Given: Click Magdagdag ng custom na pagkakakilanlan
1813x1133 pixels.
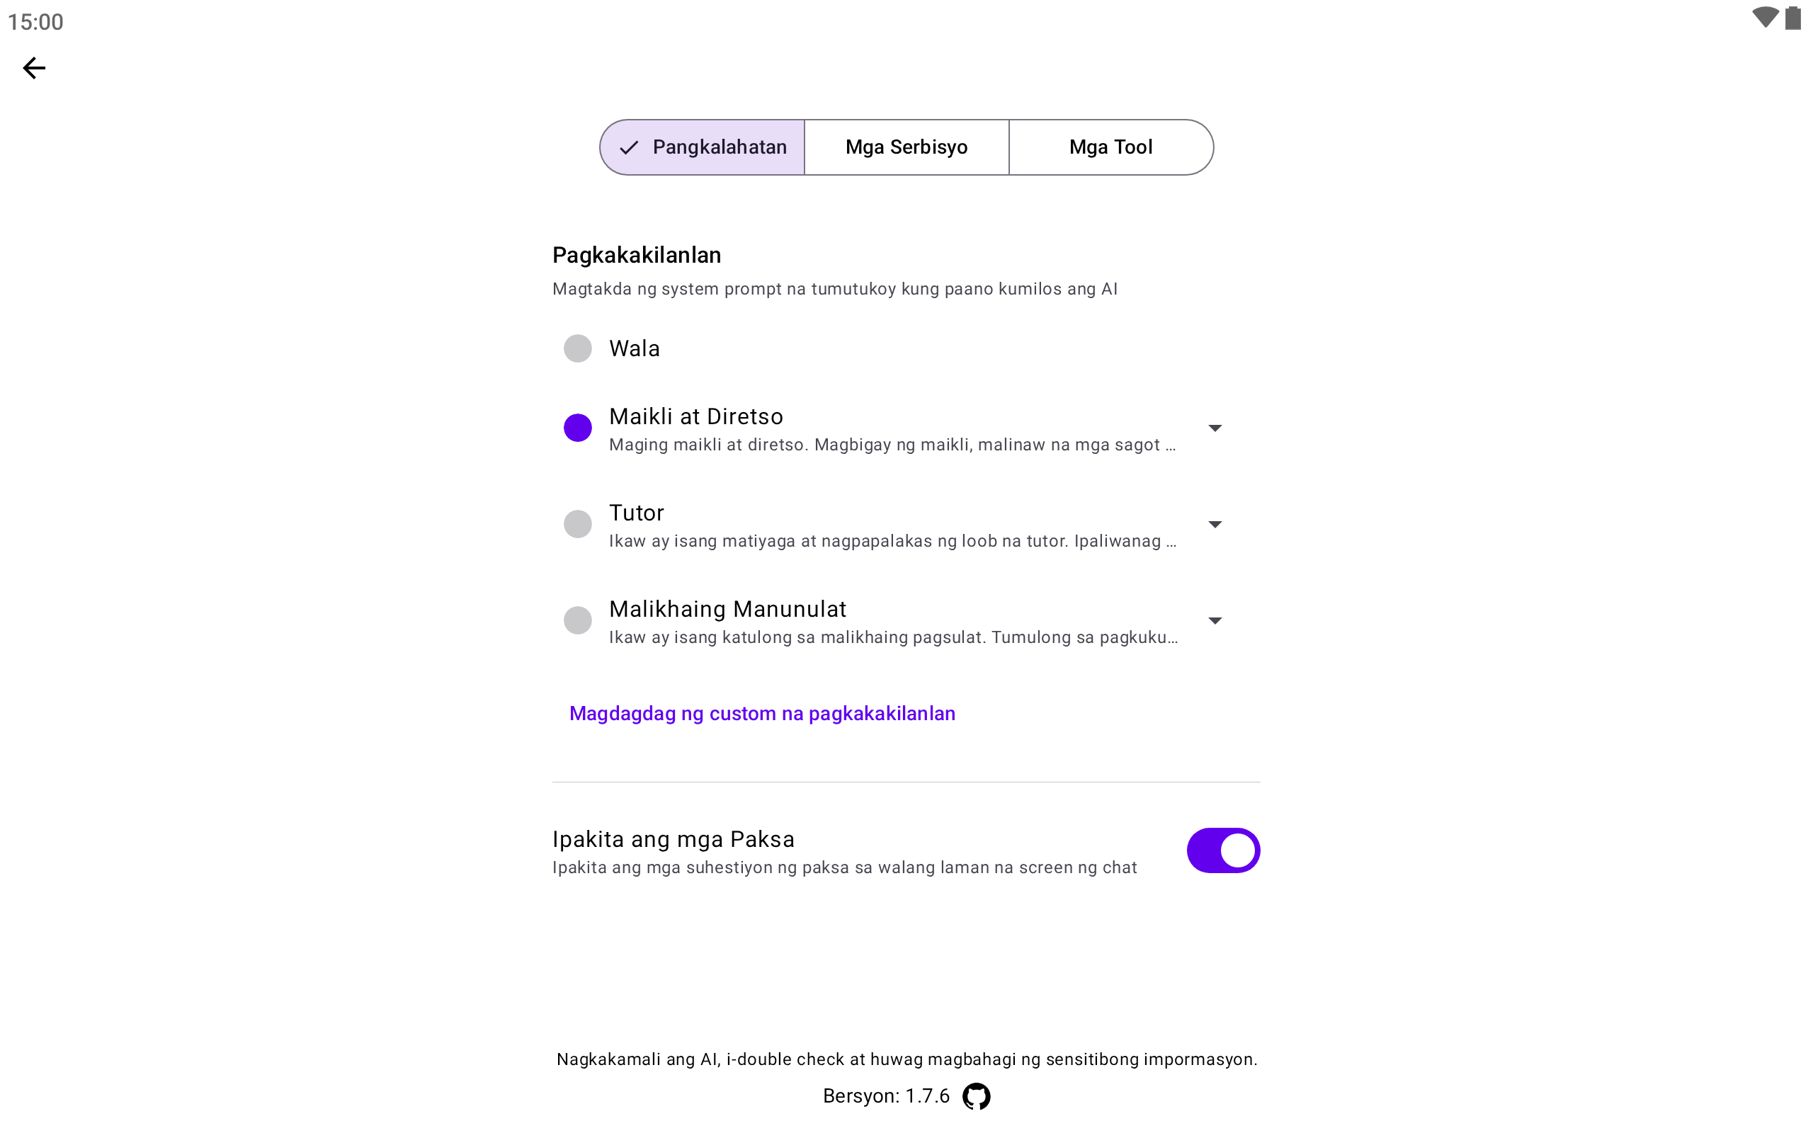Looking at the screenshot, I should (762, 713).
